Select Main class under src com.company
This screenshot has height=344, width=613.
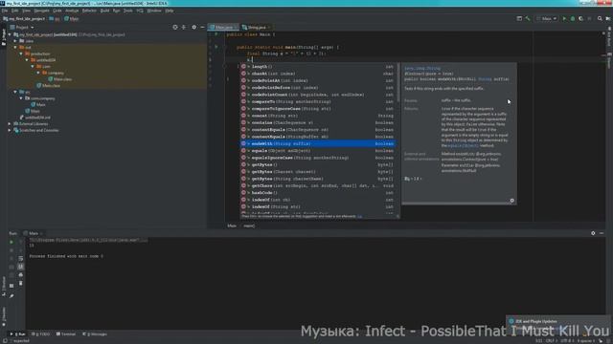click(x=38, y=104)
